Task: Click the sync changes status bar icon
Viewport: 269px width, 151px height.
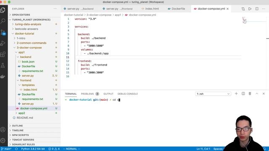Action: click(x=16, y=149)
